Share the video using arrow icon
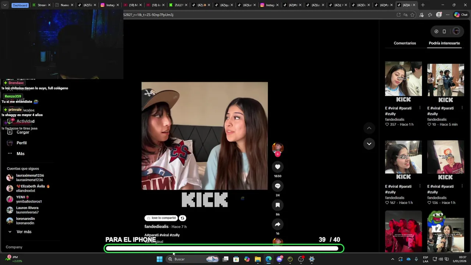Screen dimensions: 471x265 tap(277, 224)
